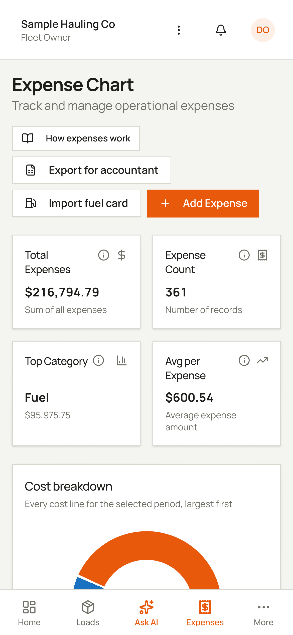Open the Ask AI tab

click(x=146, y=613)
